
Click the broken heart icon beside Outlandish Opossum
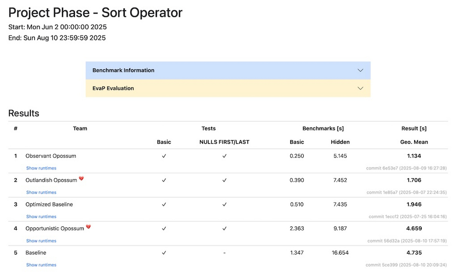tap(81, 179)
